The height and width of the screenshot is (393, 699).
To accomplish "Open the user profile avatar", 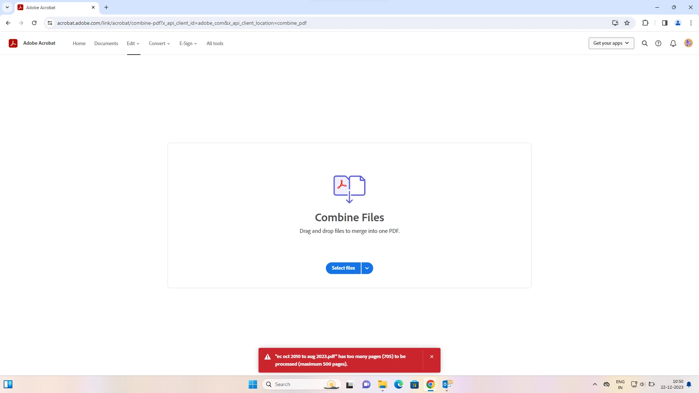I will [688, 43].
